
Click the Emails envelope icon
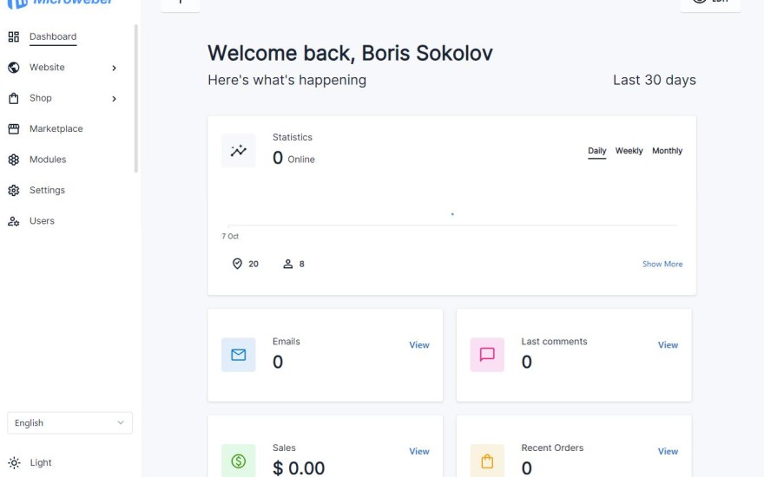(x=239, y=355)
